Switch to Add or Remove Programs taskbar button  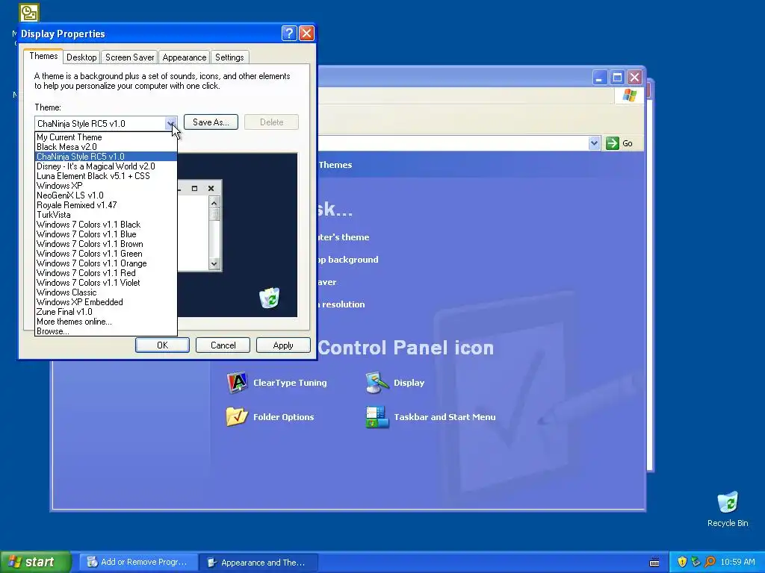tap(138, 563)
